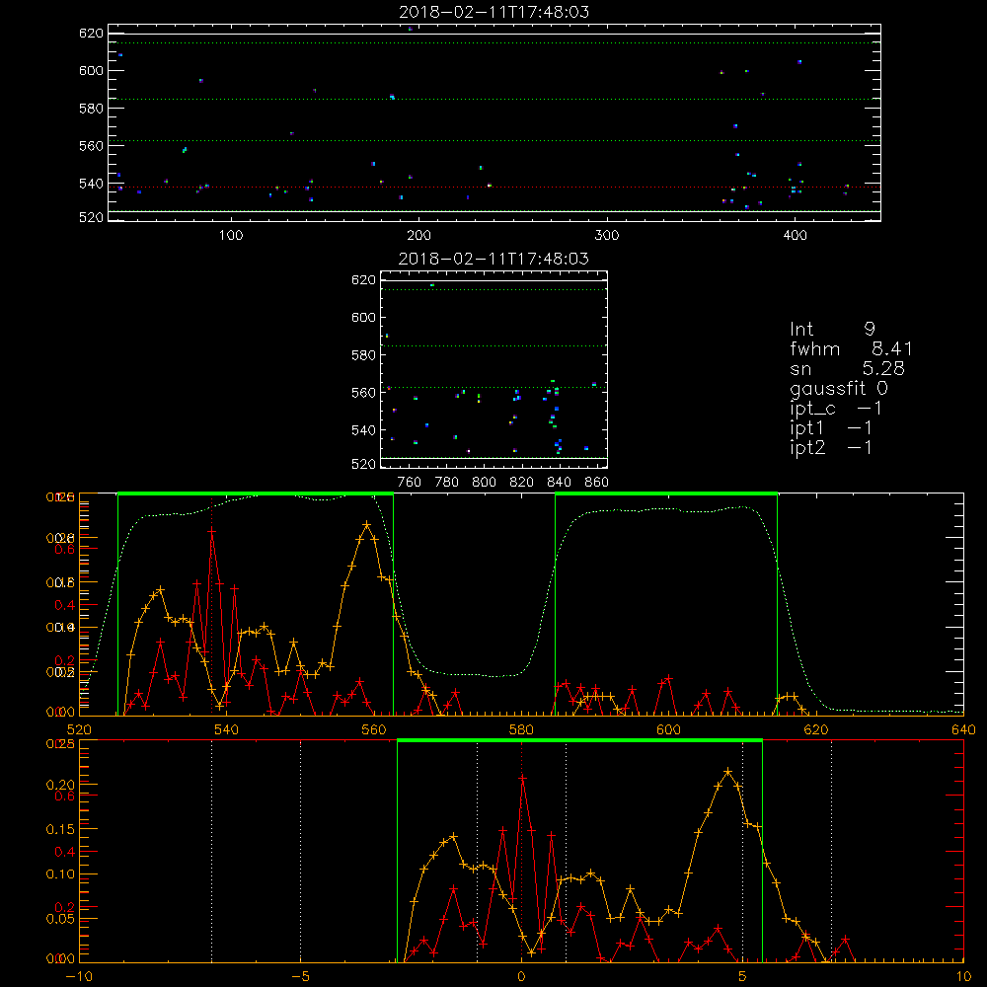Image resolution: width=987 pixels, height=987 pixels.
Task: Click x-axis label 10 on bottom plot
Action: click(963, 977)
